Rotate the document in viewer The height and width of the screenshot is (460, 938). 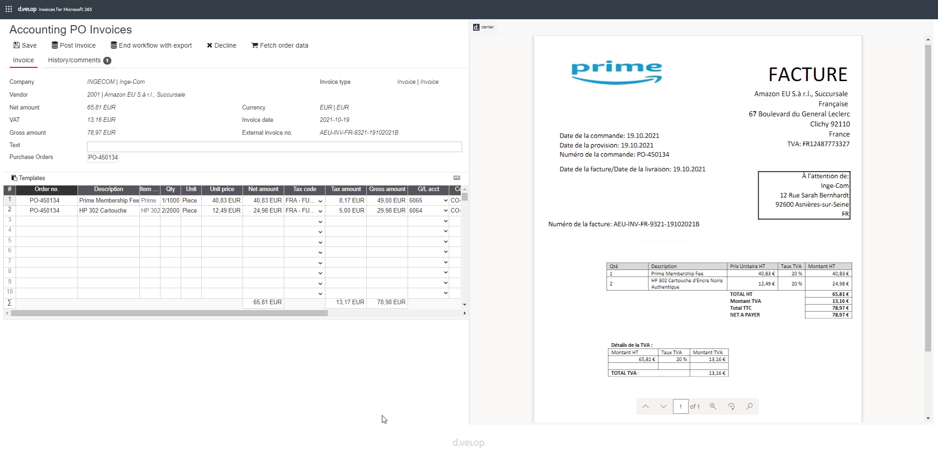[x=731, y=406]
